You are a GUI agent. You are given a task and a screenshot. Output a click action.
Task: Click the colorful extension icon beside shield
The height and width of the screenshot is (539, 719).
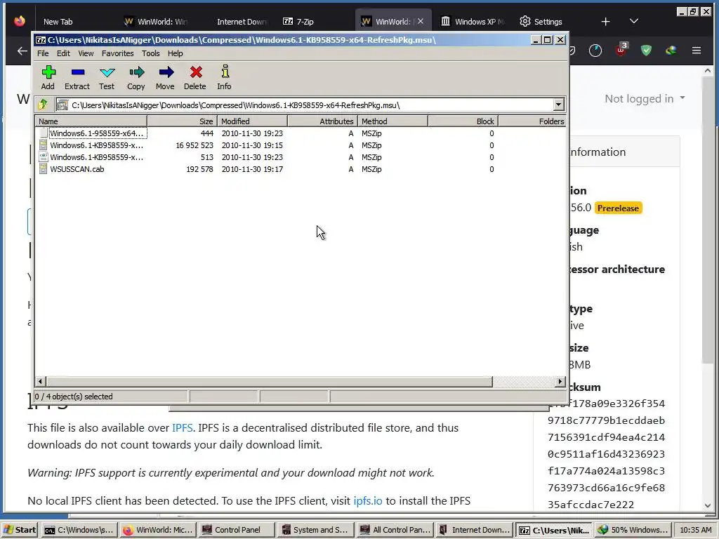pos(671,51)
